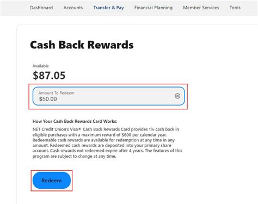Open the Member Services menu
The width and height of the screenshot is (258, 204).
tap(201, 8)
